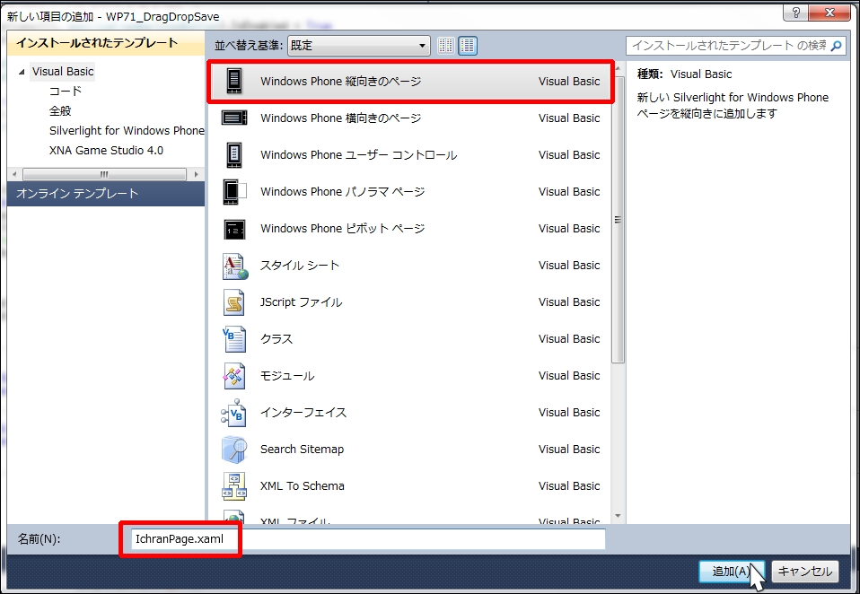Click the キャンセル button
860x594 pixels.
[x=805, y=572]
